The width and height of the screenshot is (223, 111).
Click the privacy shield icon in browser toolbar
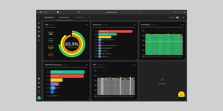pyautogui.click(x=79, y=12)
